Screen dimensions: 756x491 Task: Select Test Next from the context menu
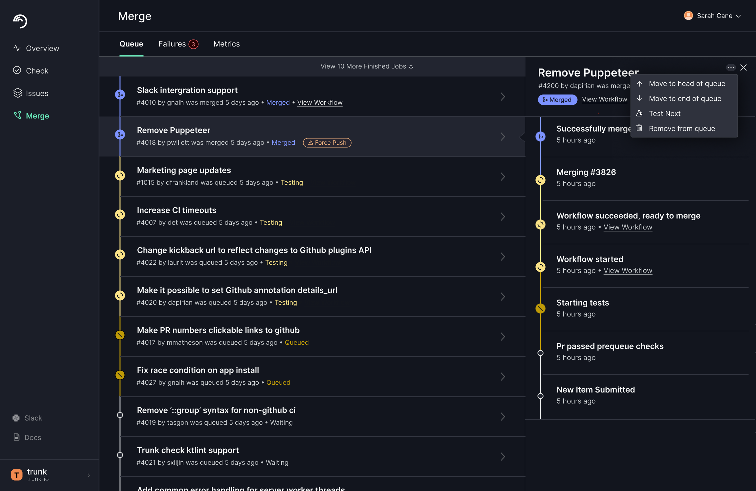tap(684, 113)
